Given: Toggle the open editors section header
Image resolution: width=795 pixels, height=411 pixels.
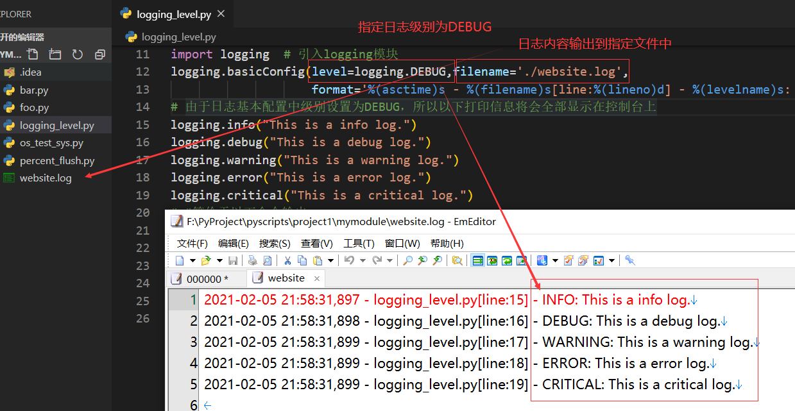Looking at the screenshot, I should point(56,37).
